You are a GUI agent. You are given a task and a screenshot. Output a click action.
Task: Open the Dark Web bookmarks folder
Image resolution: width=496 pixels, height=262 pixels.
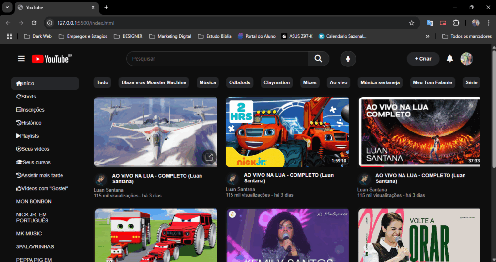[x=38, y=36]
